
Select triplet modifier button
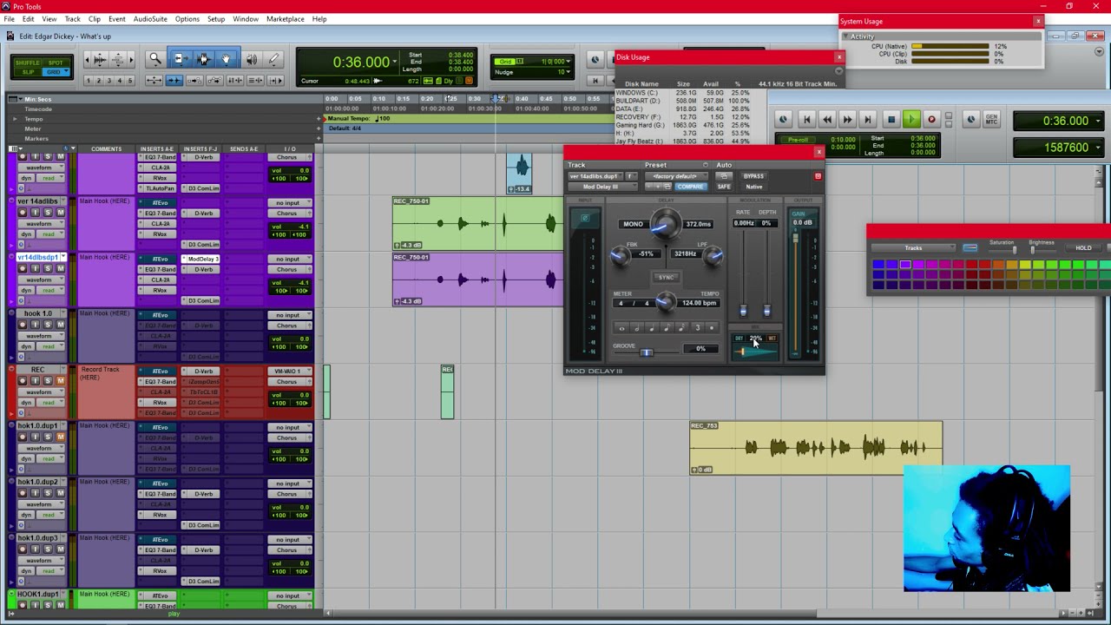pos(697,328)
